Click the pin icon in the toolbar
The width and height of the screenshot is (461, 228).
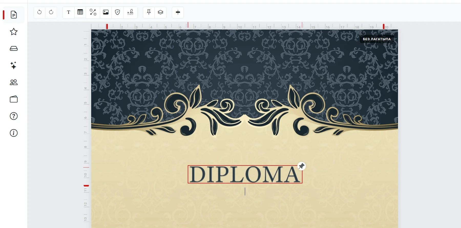coord(149,12)
